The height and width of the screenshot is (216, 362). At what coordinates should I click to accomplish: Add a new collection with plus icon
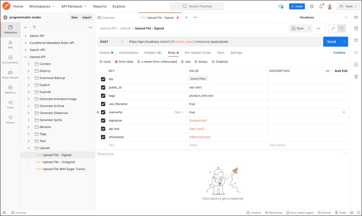(26, 28)
